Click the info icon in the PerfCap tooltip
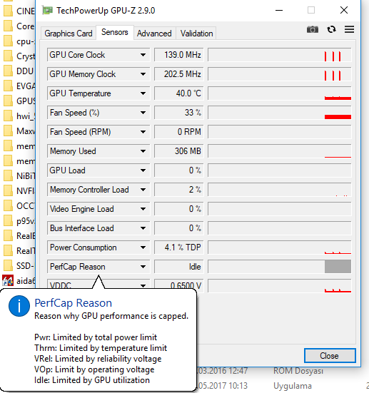 (19, 306)
